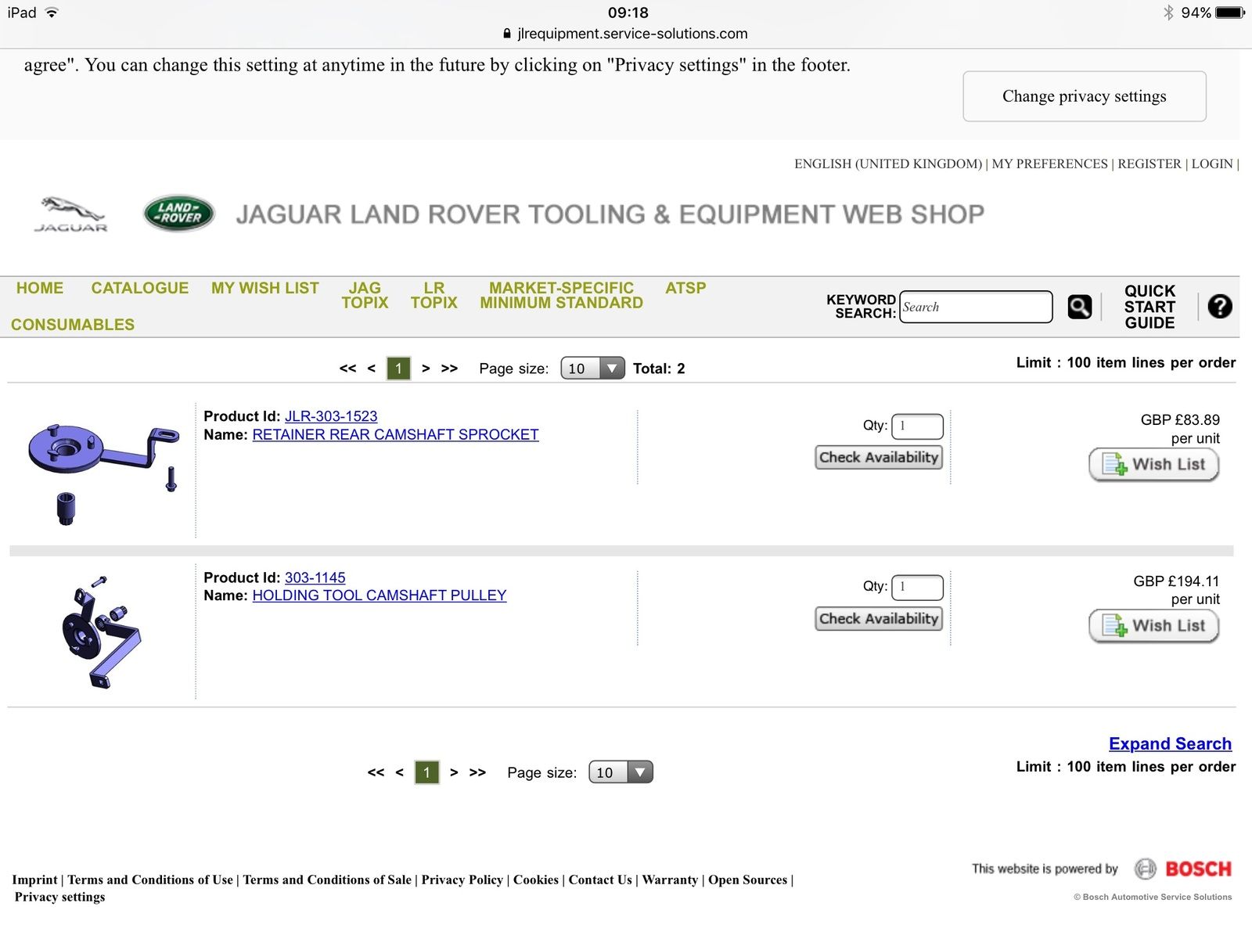Open MY PREFERENCES link
The height and width of the screenshot is (939, 1252).
click(x=1049, y=164)
